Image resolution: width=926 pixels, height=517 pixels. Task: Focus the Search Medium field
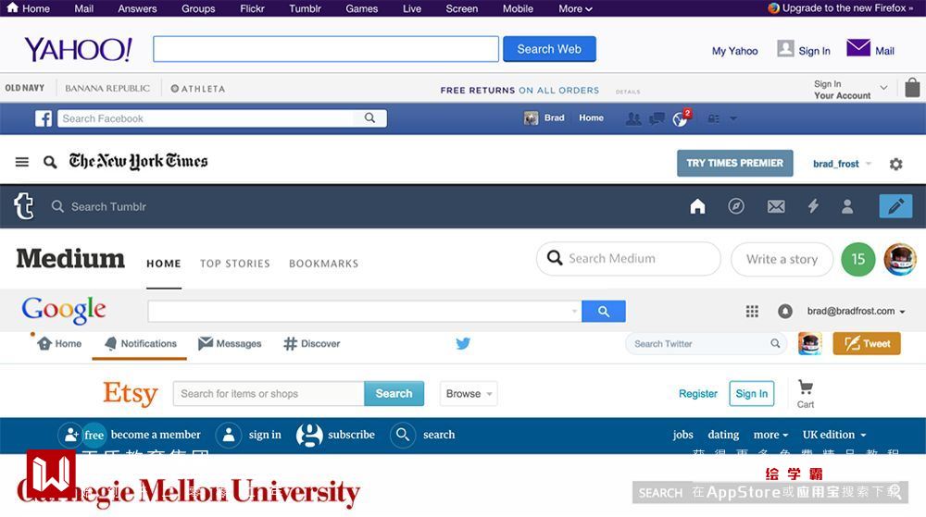(x=629, y=258)
